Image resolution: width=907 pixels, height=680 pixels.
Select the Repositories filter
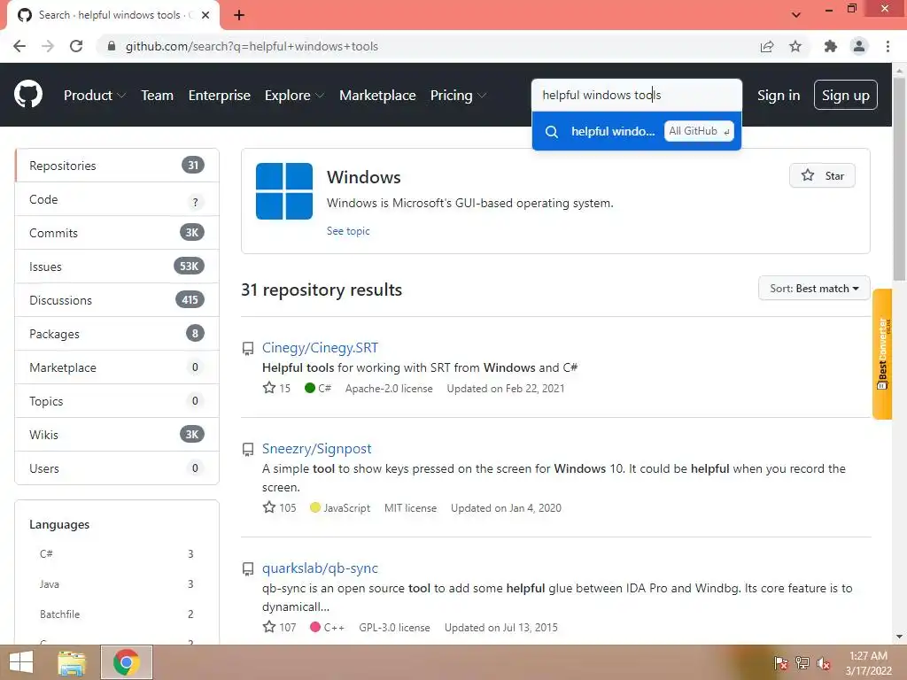pyautogui.click(x=117, y=166)
